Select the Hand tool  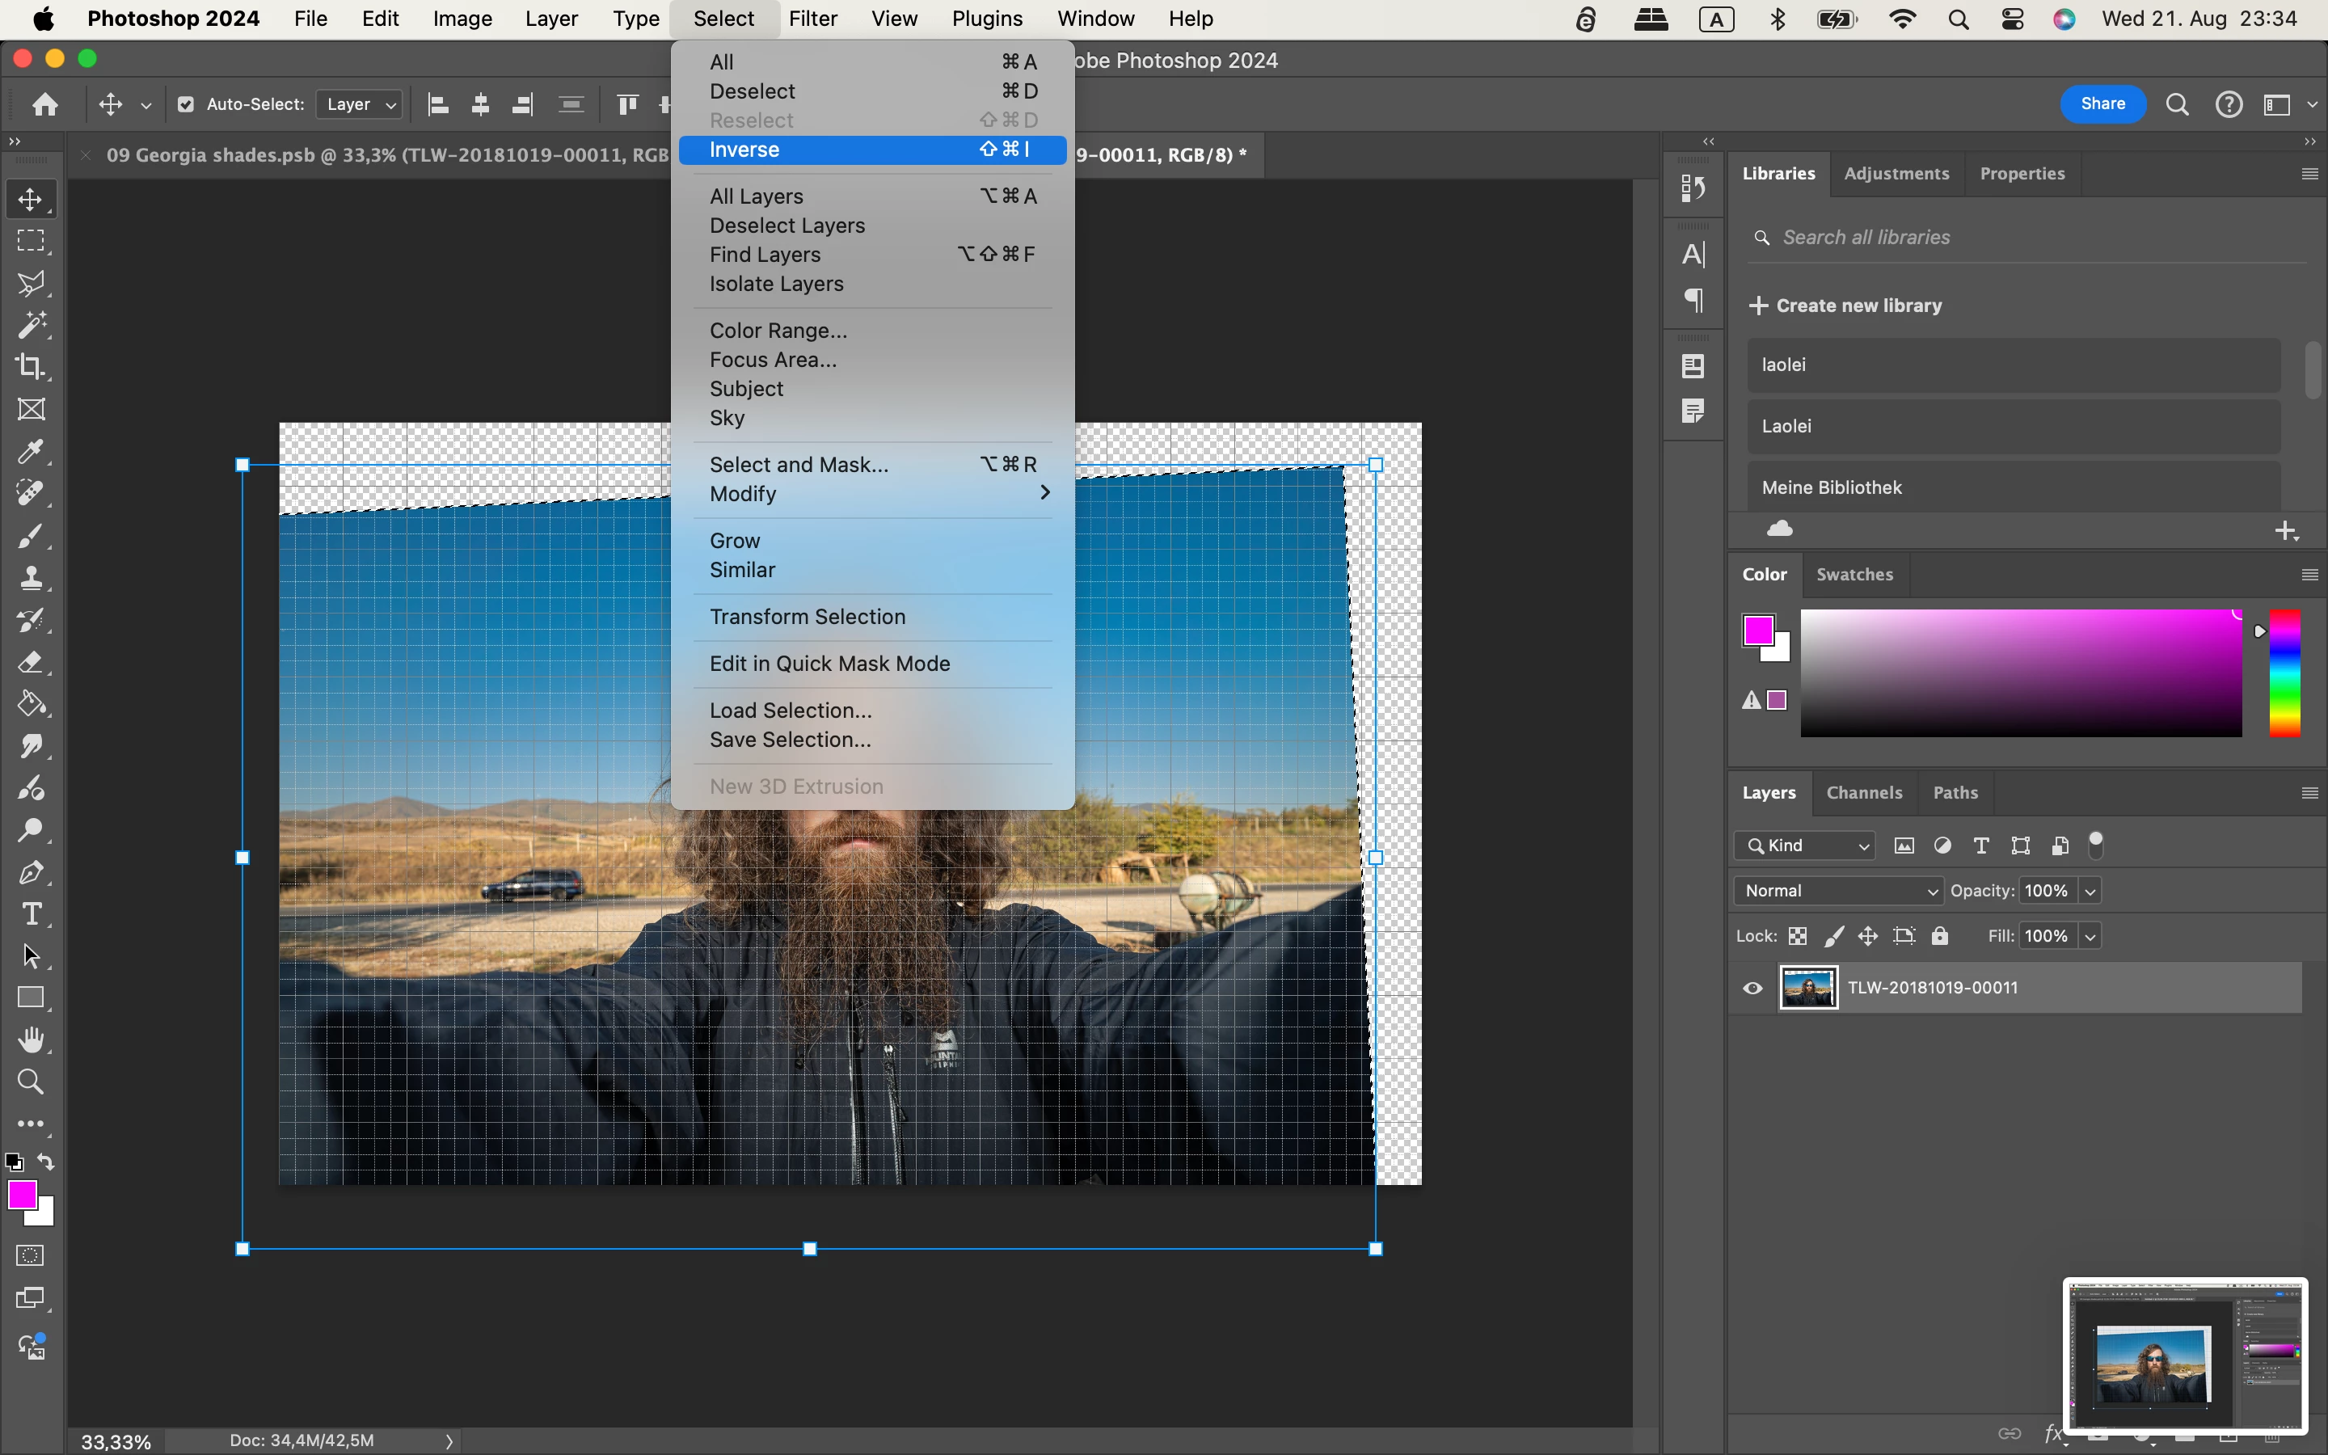pos(31,1040)
